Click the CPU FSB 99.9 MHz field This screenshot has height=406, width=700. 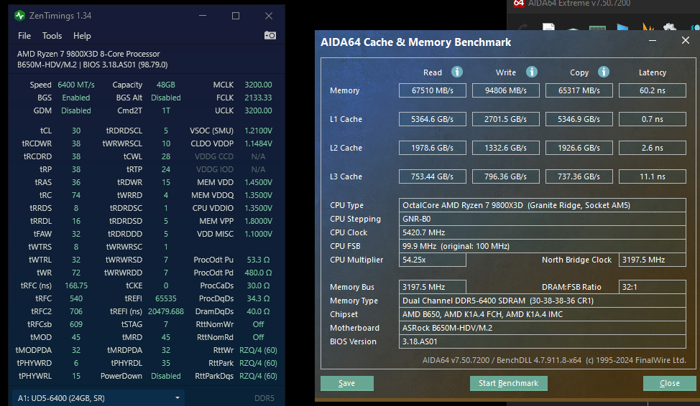click(x=543, y=246)
